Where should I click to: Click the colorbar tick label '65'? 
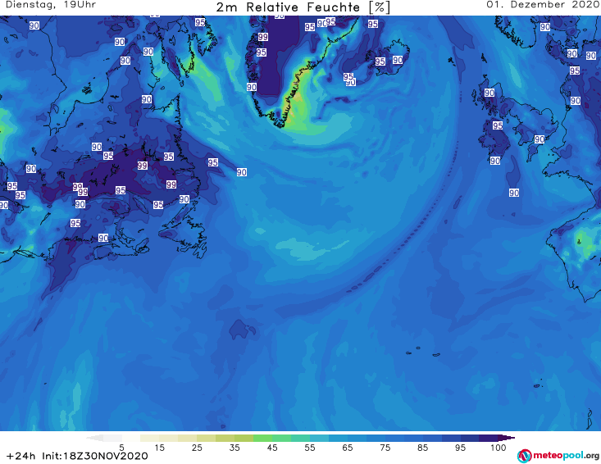[348, 448]
